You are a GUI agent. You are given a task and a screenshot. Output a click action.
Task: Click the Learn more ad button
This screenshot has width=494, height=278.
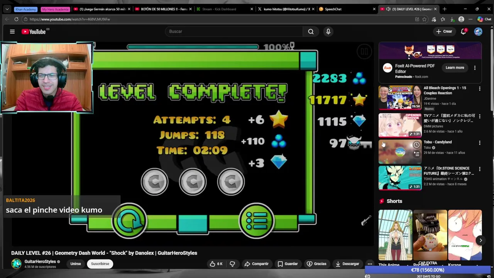(x=455, y=68)
